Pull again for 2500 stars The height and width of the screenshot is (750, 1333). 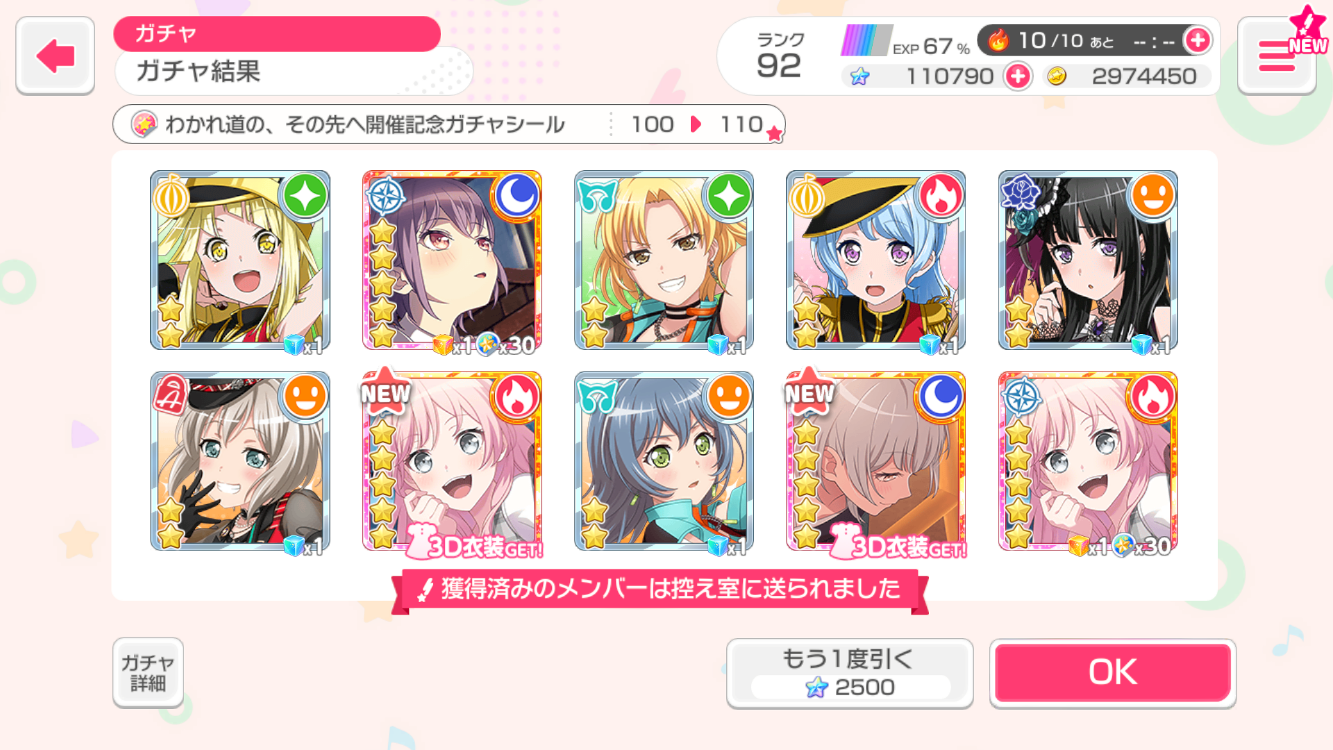(850, 673)
